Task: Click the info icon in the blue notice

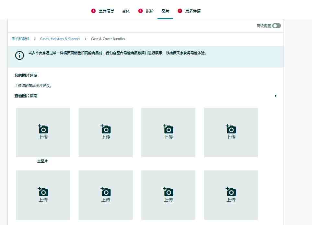Action: pyautogui.click(x=19, y=55)
